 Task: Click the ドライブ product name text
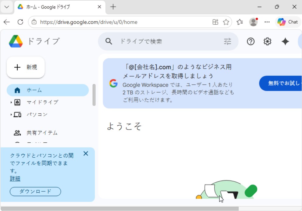point(43,41)
